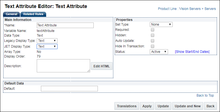Click the Name input field
This screenshot has height=112, width=220.
[x=65, y=25]
